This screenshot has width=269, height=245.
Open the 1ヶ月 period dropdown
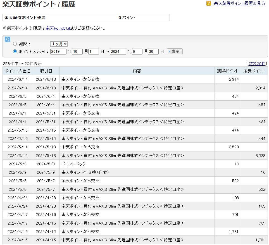(59, 44)
